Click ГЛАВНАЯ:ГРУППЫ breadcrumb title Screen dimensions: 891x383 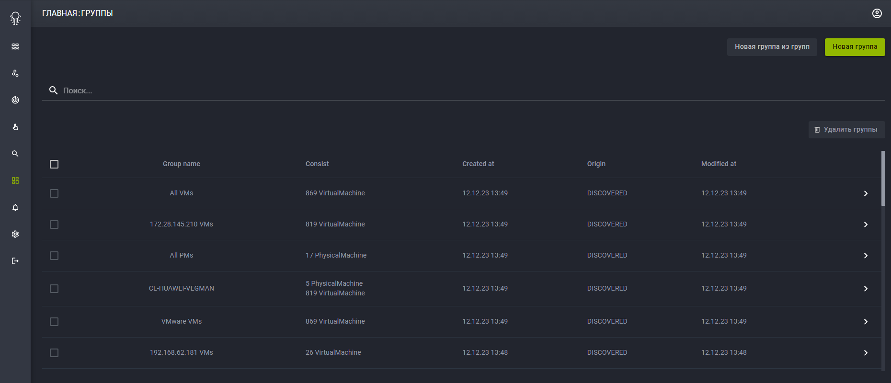point(78,13)
